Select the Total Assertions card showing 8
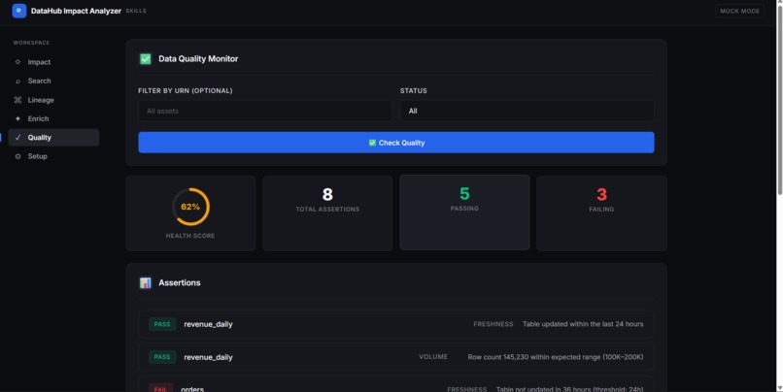 [327, 212]
